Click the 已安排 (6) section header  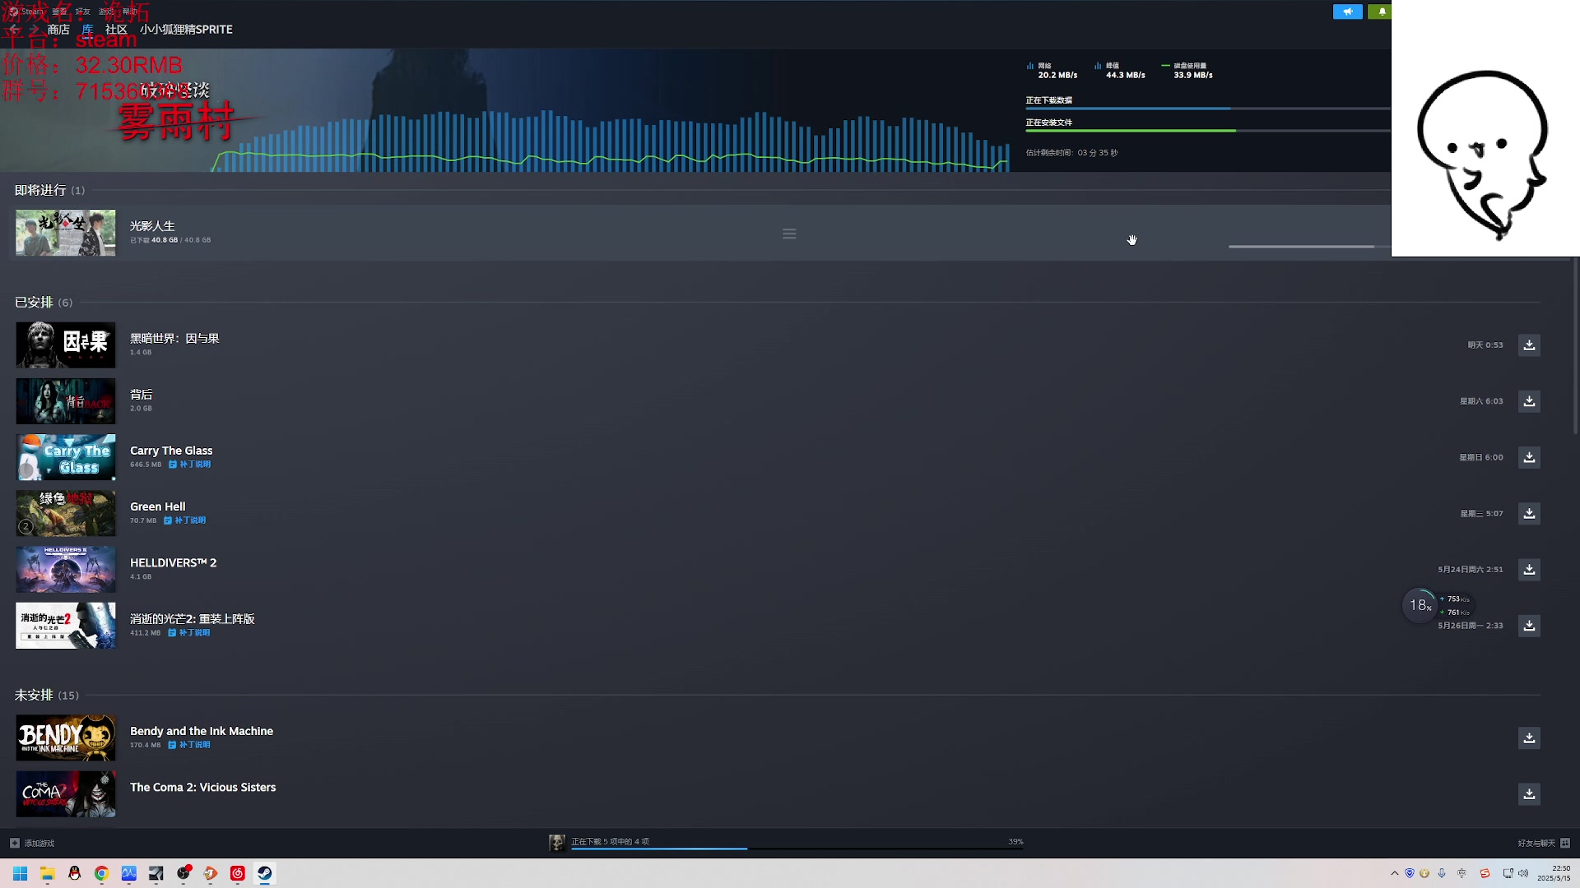tap(44, 303)
